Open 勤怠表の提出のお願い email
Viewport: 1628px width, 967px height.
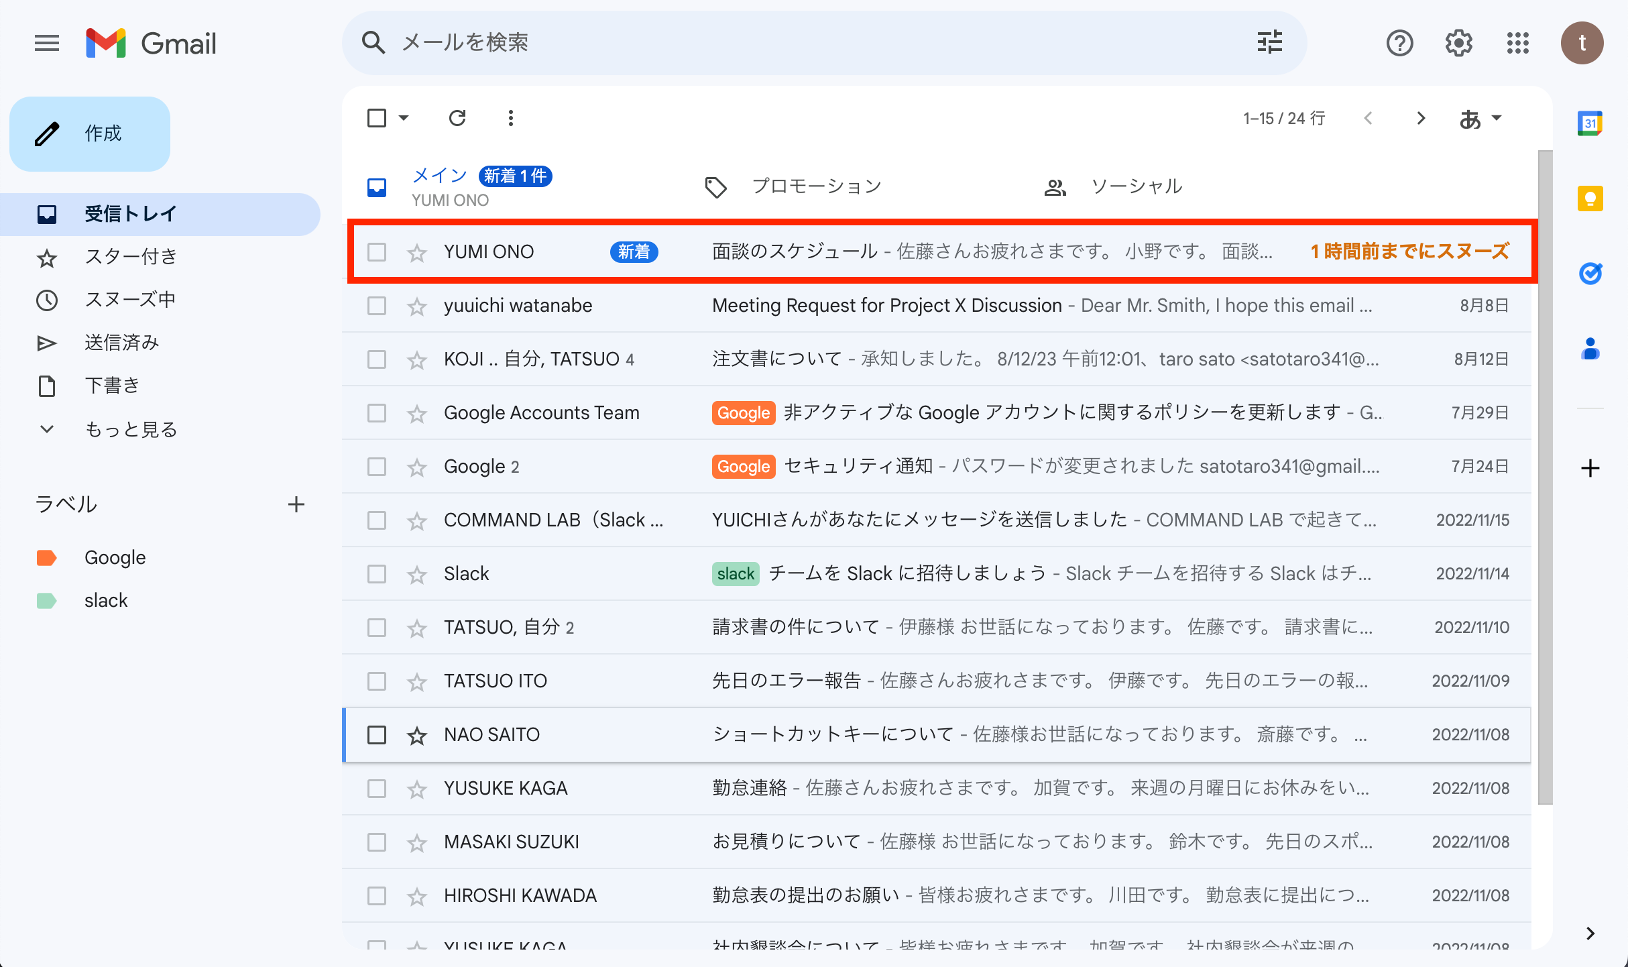pyautogui.click(x=936, y=896)
